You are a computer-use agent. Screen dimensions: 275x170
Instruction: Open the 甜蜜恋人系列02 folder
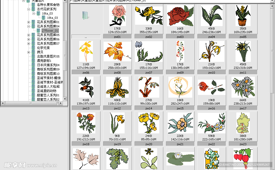[48, 100]
